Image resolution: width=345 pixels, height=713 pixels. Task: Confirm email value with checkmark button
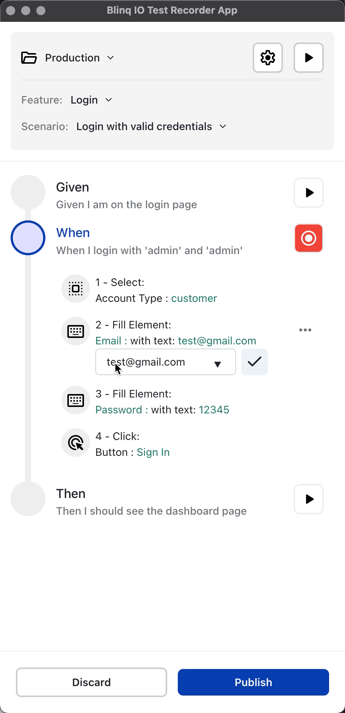[255, 362]
